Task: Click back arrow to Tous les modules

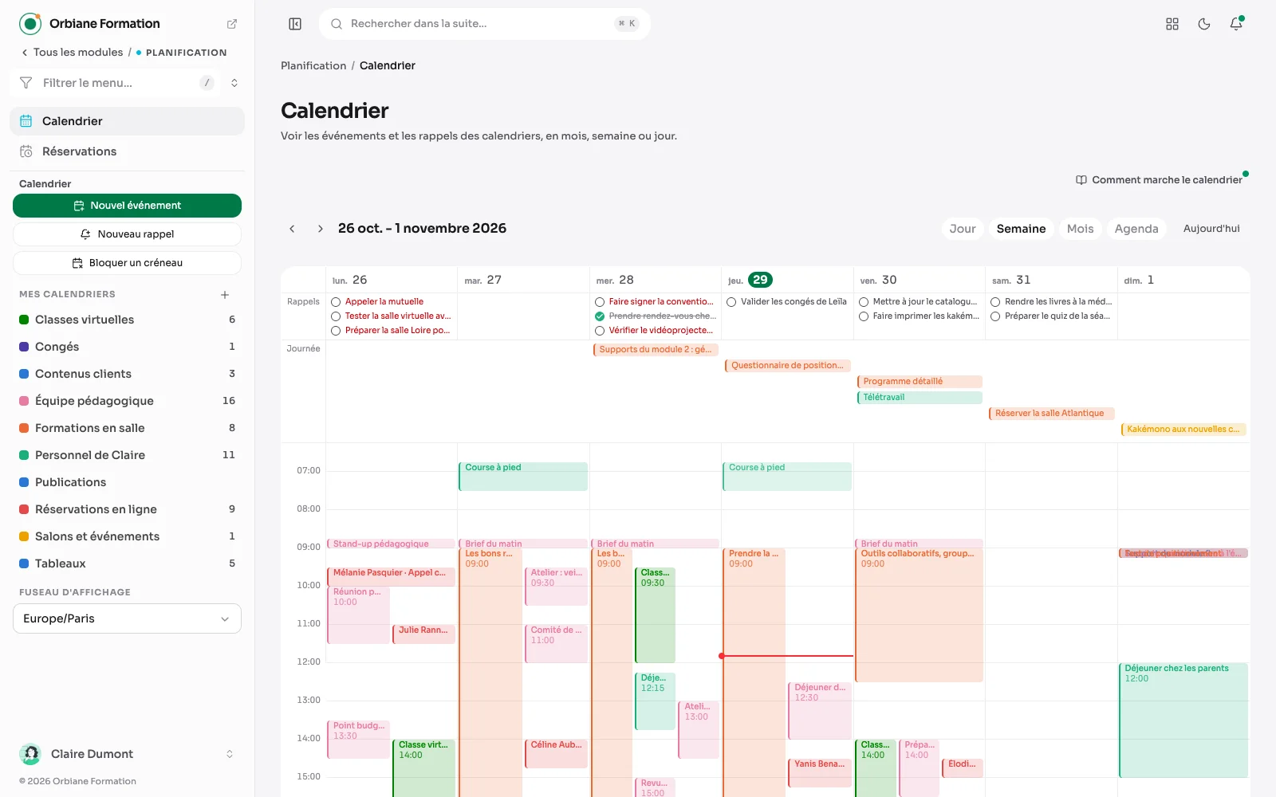Action: (25, 53)
